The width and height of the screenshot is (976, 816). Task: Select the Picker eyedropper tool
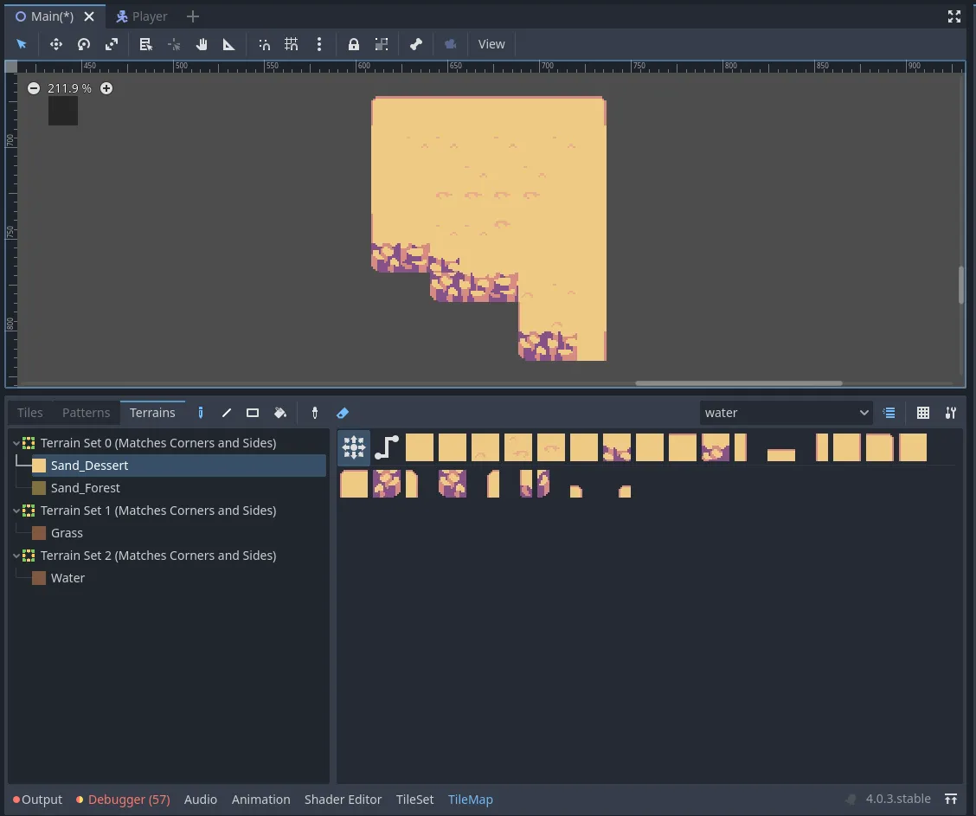pyautogui.click(x=315, y=413)
